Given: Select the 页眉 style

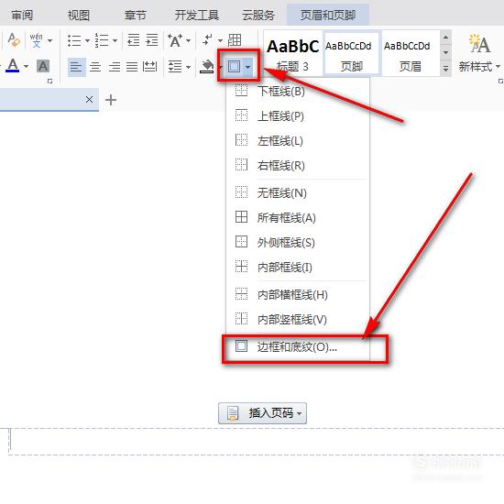Looking at the screenshot, I should pyautogui.click(x=411, y=53).
